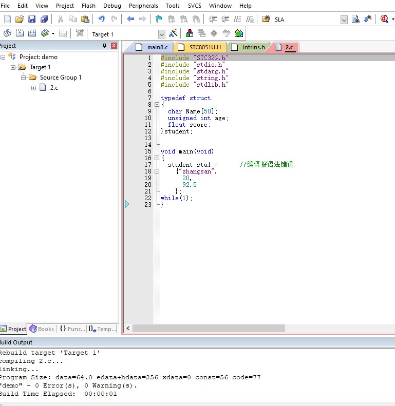The image size is (395, 406).
Task: Open Pack Installer icon
Action: (239, 33)
